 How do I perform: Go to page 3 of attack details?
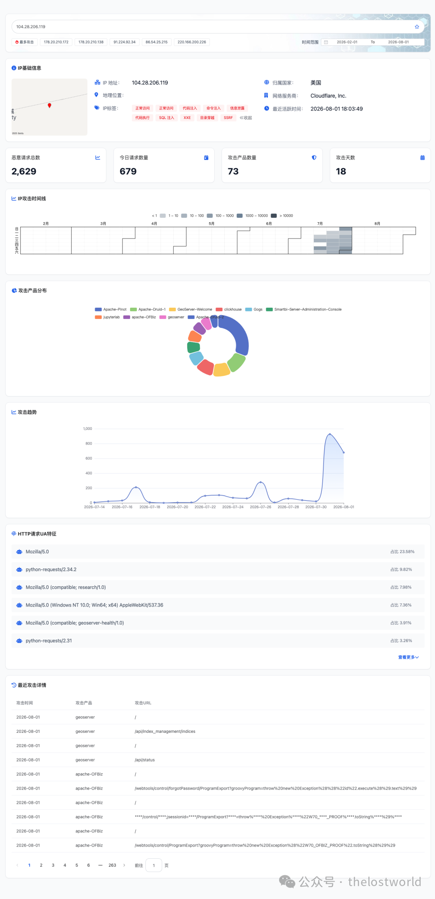click(x=53, y=865)
